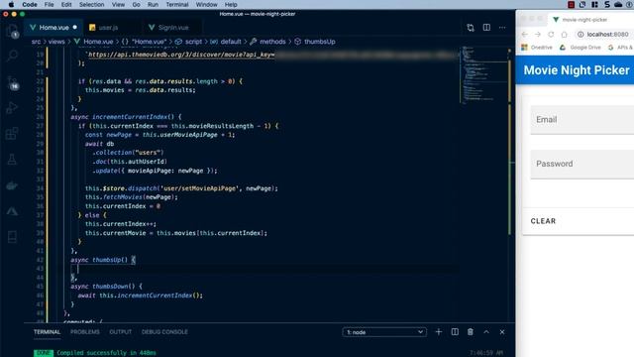
Task: Click 'async incrementCurrentIndex()' on line 26
Action: (x=126, y=117)
